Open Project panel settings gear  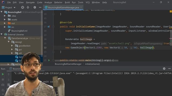[35, 7]
